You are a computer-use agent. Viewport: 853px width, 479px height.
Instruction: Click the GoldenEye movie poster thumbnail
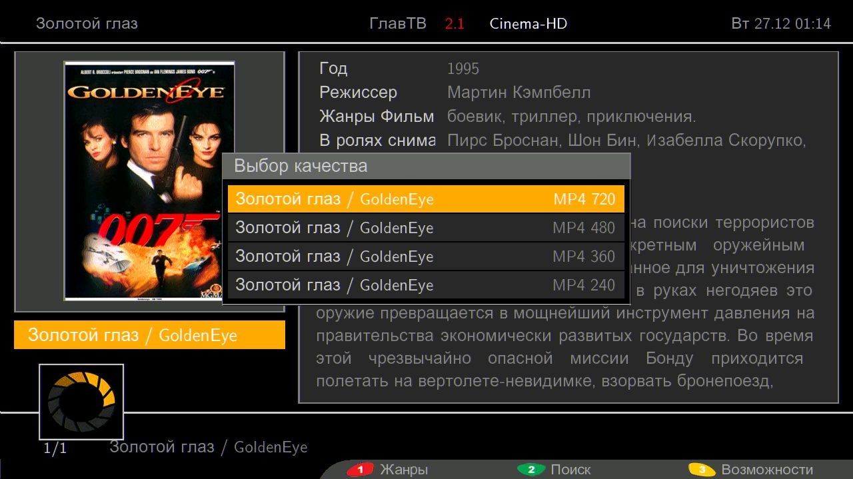coord(149,181)
